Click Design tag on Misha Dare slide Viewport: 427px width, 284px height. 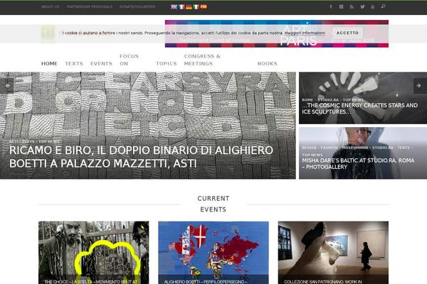click(309, 148)
